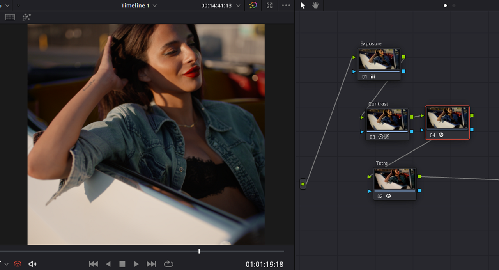
Task: Play the clip forward
Action: 136,264
